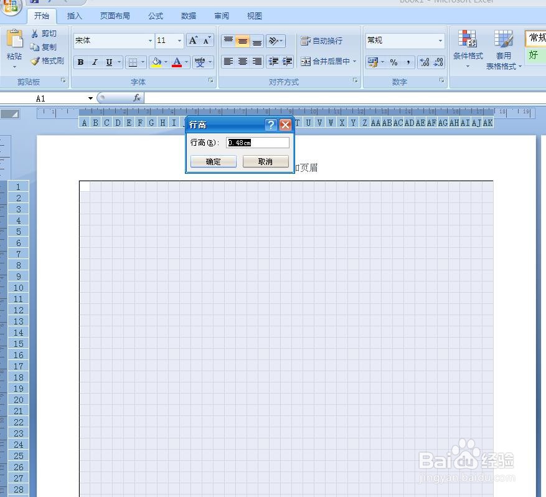Click the text orientation icon
Image resolution: width=546 pixels, height=497 pixels.
(275, 40)
